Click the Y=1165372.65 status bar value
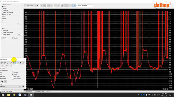Image resolution: width=174 pixels, height=97 pixels. (x=40, y=92)
